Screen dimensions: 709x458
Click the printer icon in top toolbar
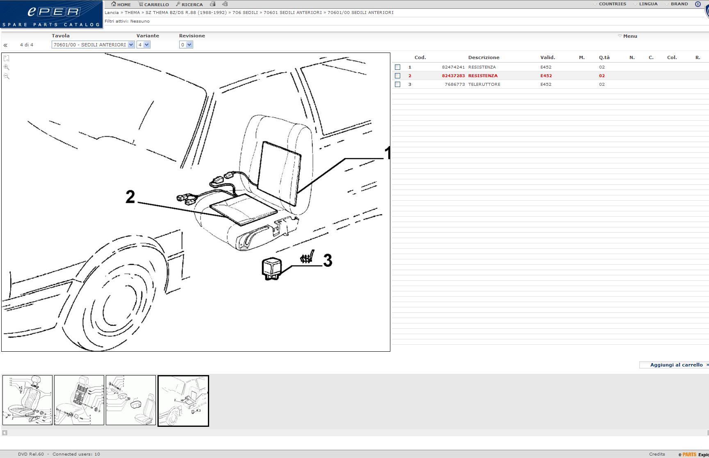212,4
